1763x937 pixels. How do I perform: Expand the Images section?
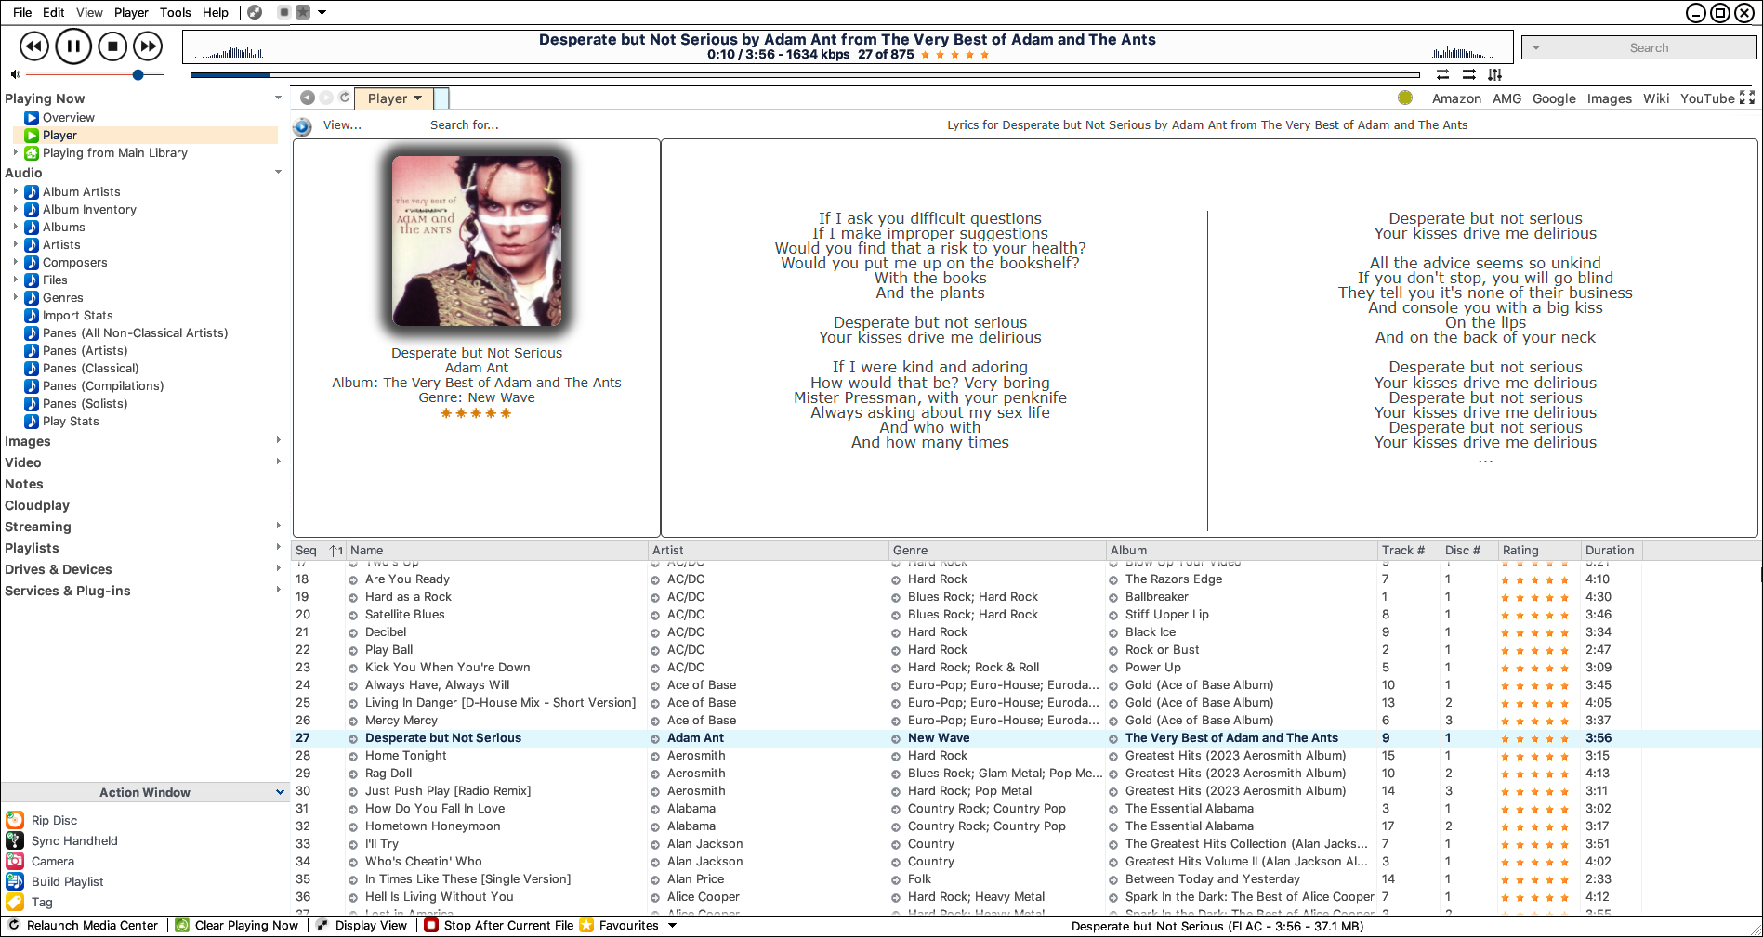tap(278, 441)
